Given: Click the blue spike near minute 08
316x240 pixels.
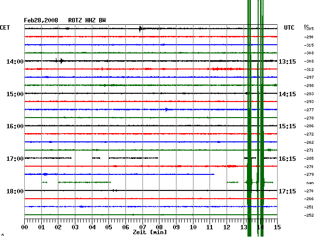Looking at the screenshot, I should pyautogui.click(x=166, y=110).
